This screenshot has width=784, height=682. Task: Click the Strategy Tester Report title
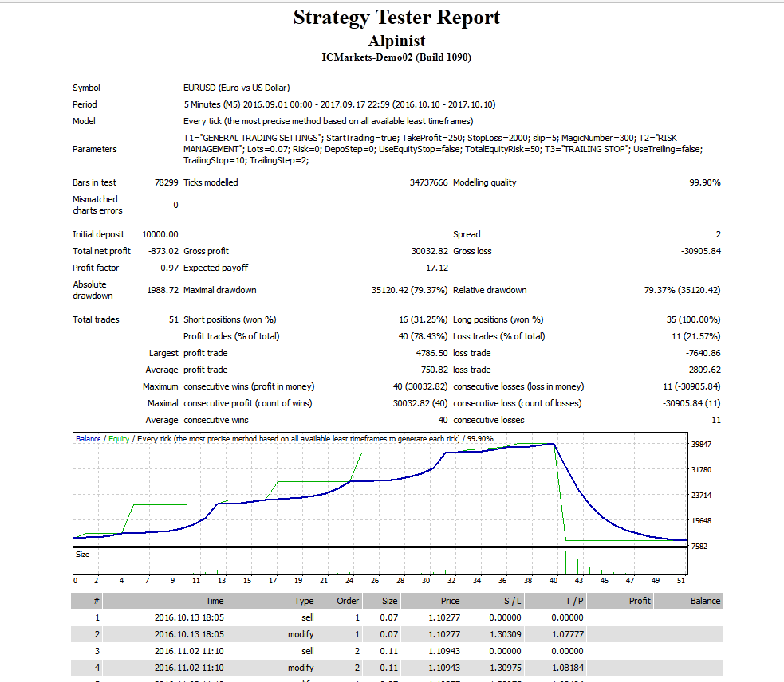[396, 18]
